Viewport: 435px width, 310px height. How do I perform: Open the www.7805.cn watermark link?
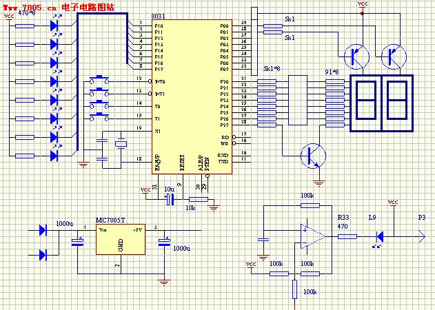click(28, 6)
